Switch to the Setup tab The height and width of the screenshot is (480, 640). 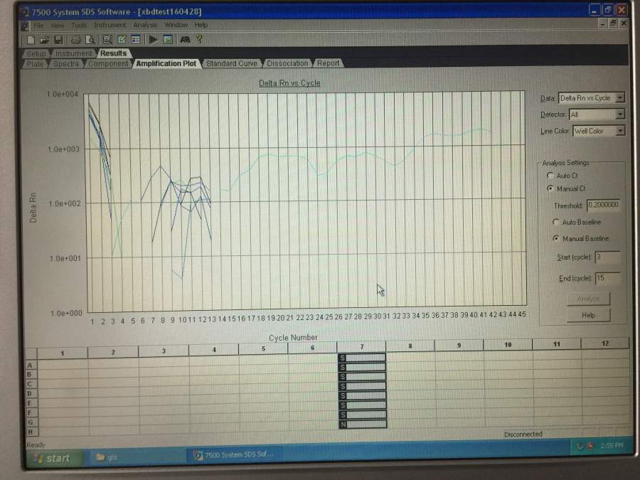click(36, 53)
